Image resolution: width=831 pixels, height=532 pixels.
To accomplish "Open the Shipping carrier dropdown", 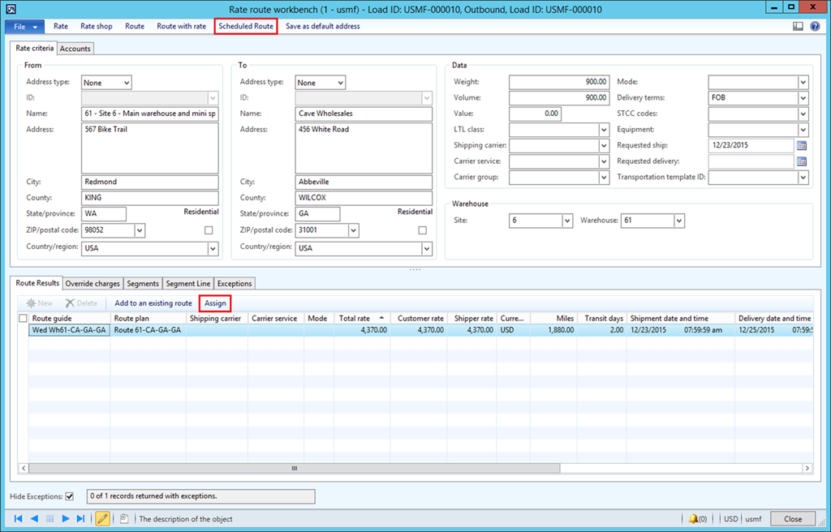I will (x=603, y=146).
